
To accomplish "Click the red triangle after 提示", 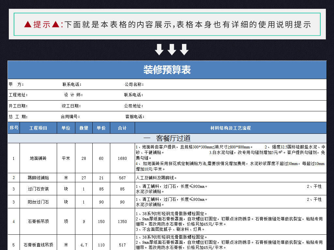I will pos(56,24).
